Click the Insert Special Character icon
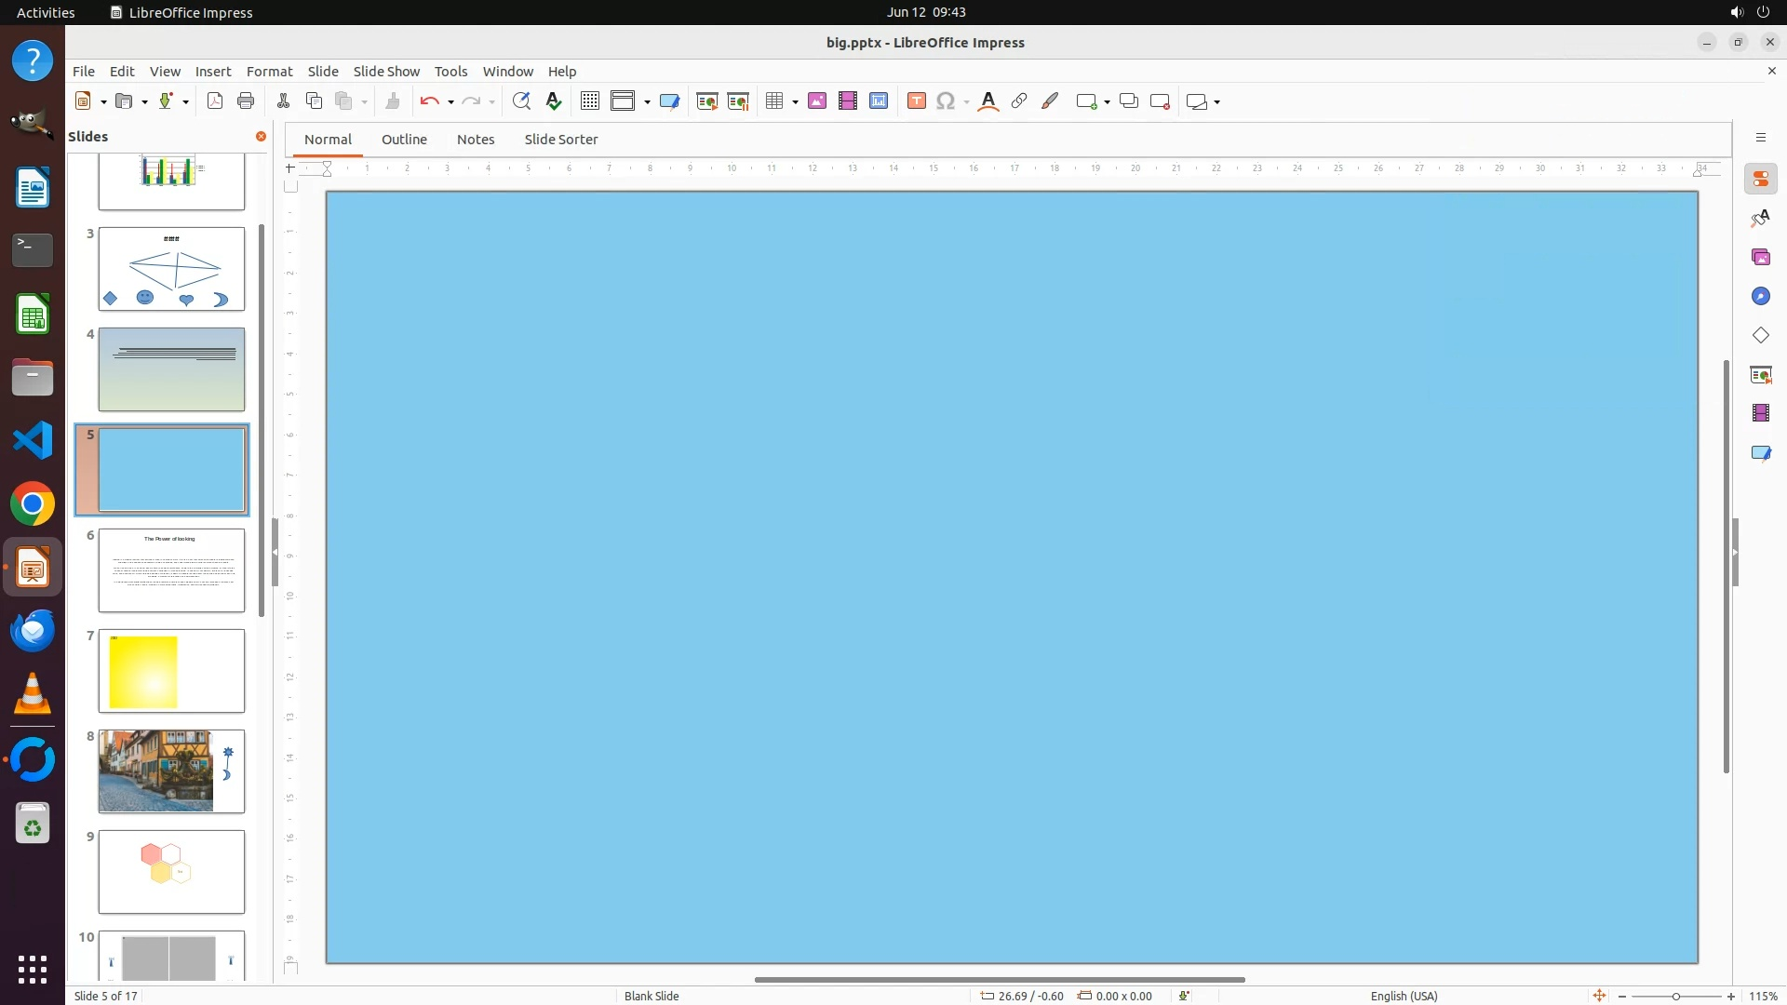 click(946, 101)
